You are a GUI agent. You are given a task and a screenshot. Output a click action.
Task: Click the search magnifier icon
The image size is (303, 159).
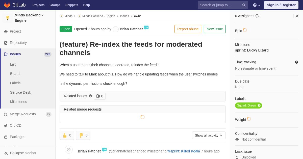[244, 5]
